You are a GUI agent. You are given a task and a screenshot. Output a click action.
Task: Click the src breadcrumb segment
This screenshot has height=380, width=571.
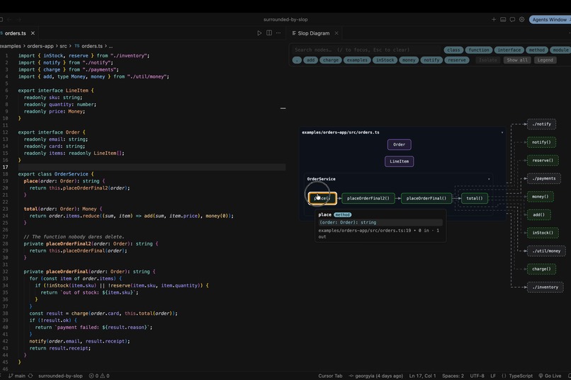pyautogui.click(x=63, y=46)
